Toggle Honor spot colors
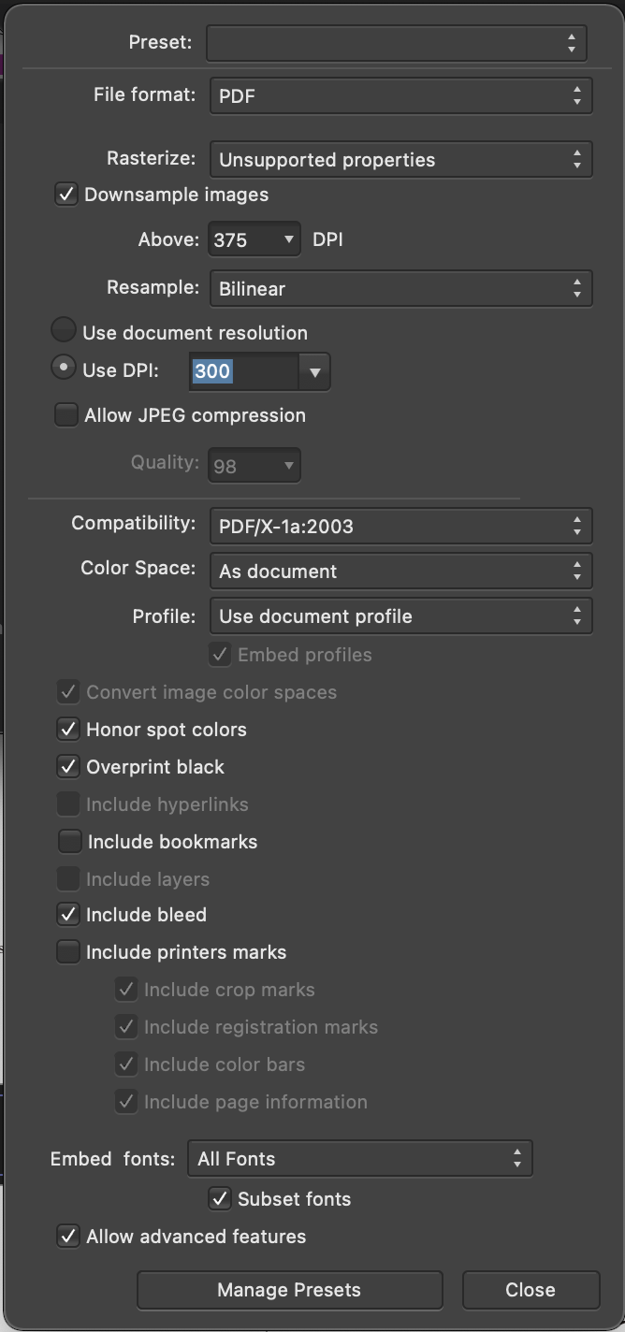 (x=68, y=730)
